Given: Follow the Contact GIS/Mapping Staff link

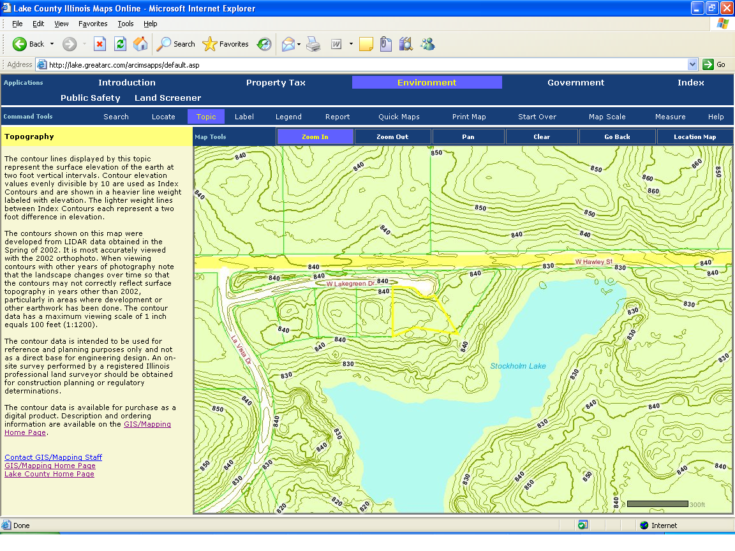Looking at the screenshot, I should point(53,457).
